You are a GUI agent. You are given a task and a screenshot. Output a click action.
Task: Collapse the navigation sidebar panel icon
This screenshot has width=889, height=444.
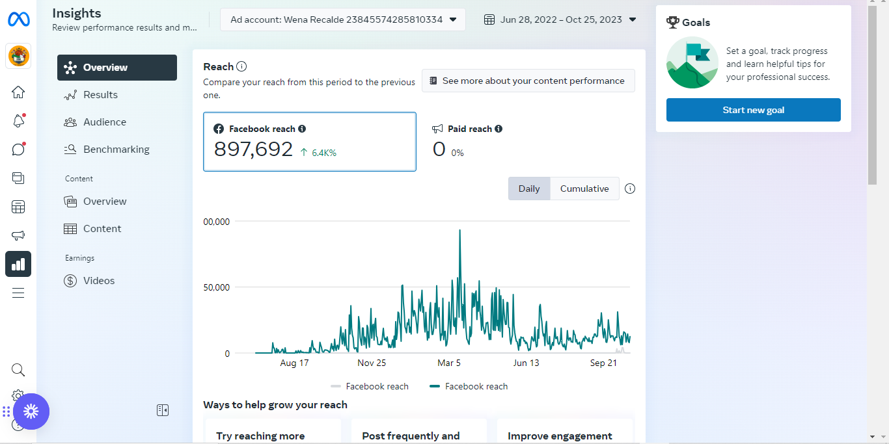pyautogui.click(x=163, y=410)
